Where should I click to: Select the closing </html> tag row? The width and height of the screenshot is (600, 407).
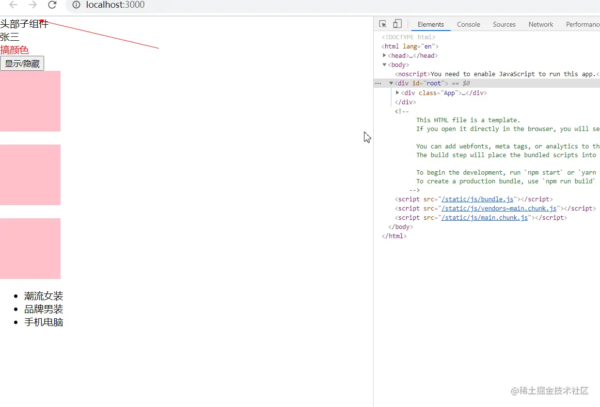pos(394,236)
